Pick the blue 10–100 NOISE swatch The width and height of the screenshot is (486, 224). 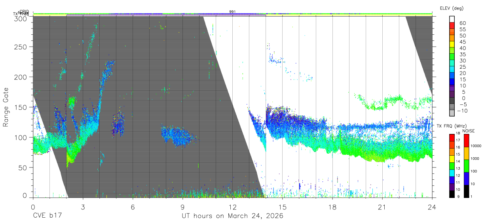pos(466,178)
